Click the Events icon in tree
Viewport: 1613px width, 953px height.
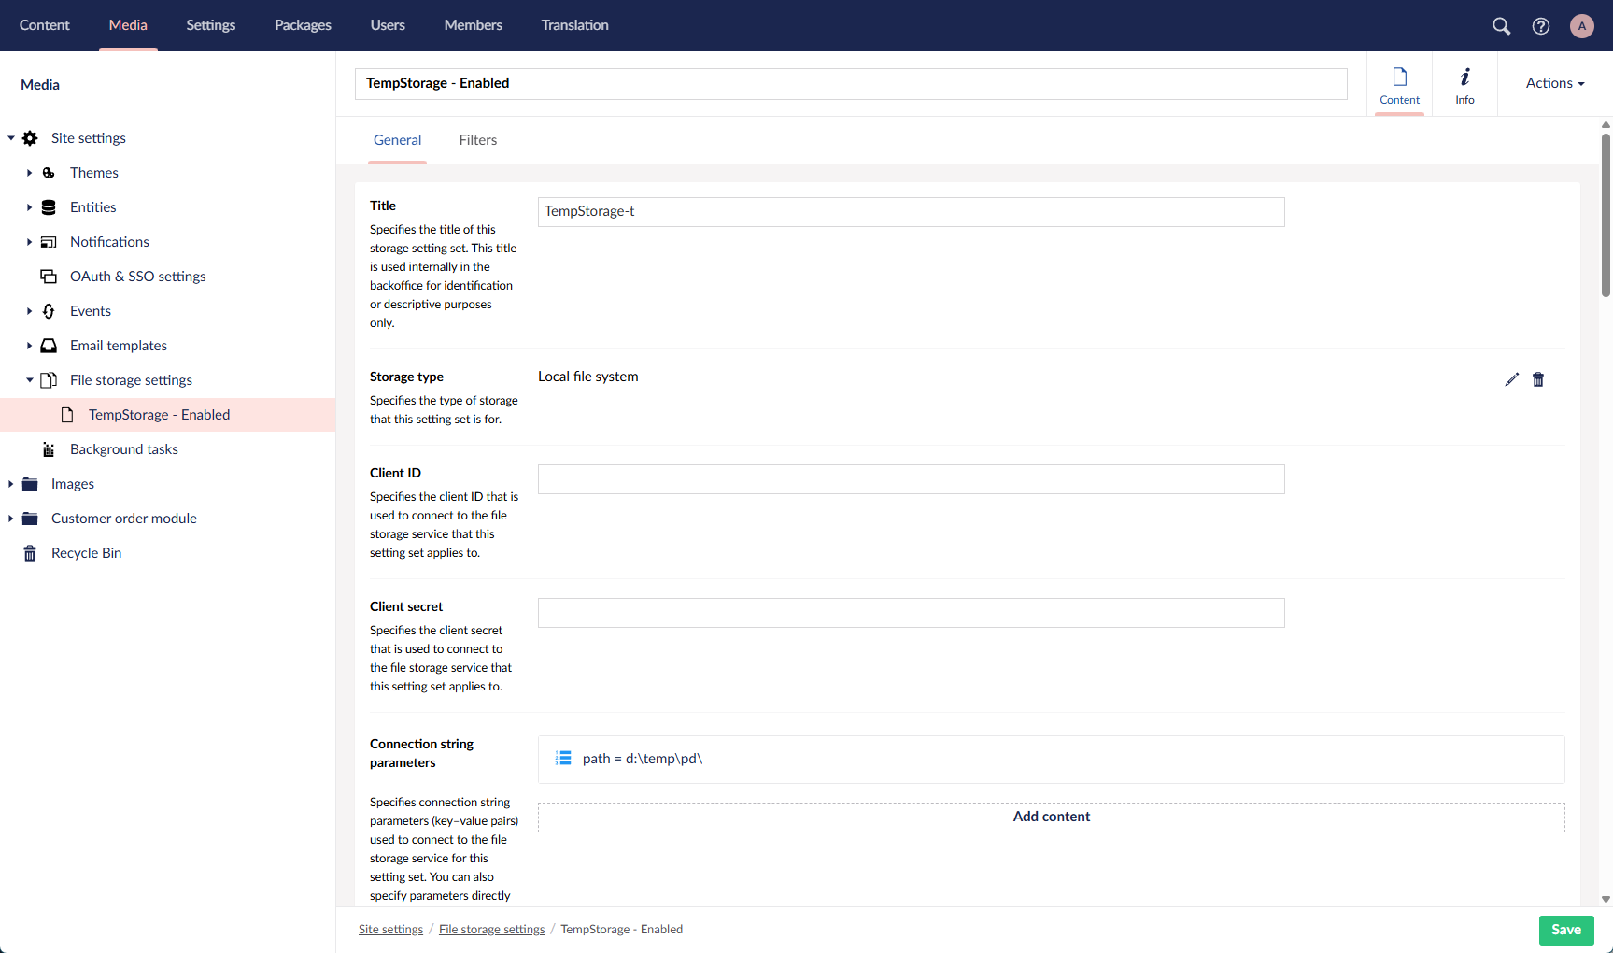49,311
